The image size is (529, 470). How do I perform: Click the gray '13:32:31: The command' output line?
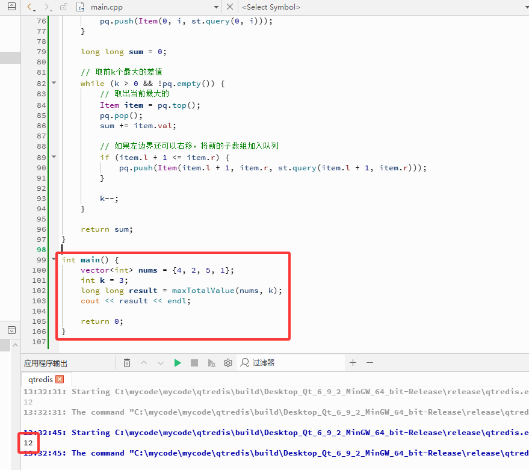[x=276, y=412]
